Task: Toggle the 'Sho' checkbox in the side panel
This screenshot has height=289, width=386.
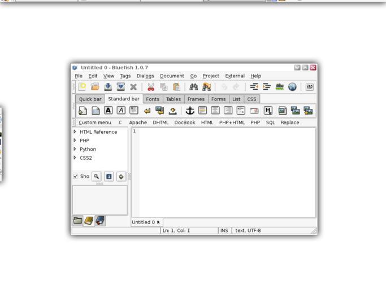Action: tap(76, 176)
